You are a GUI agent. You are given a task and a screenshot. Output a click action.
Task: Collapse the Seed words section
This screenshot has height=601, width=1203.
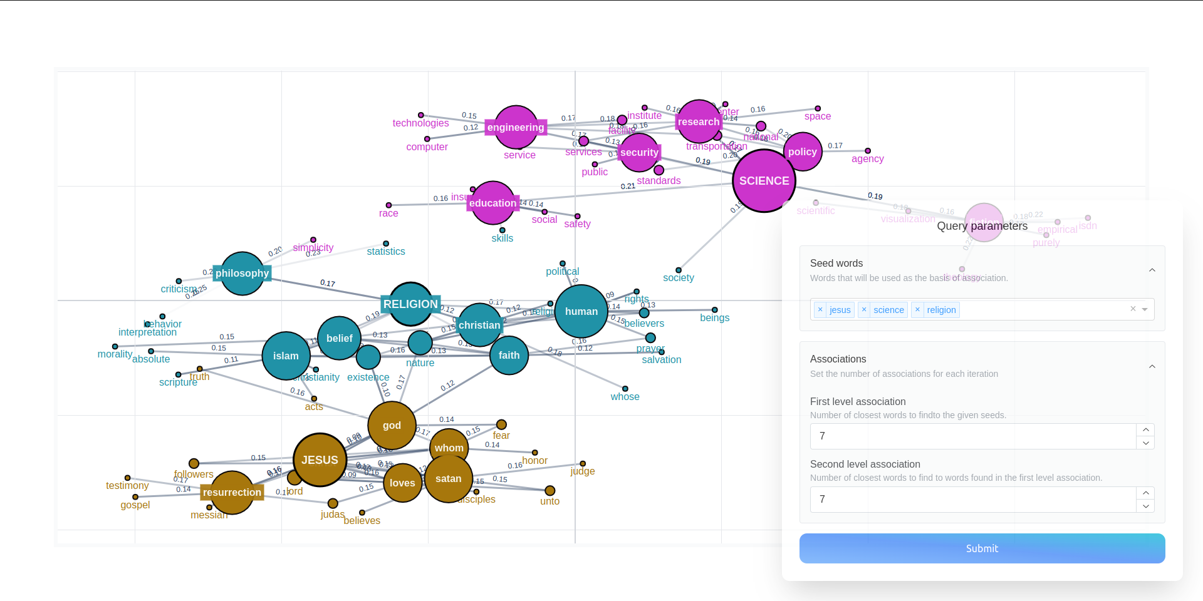(1152, 270)
